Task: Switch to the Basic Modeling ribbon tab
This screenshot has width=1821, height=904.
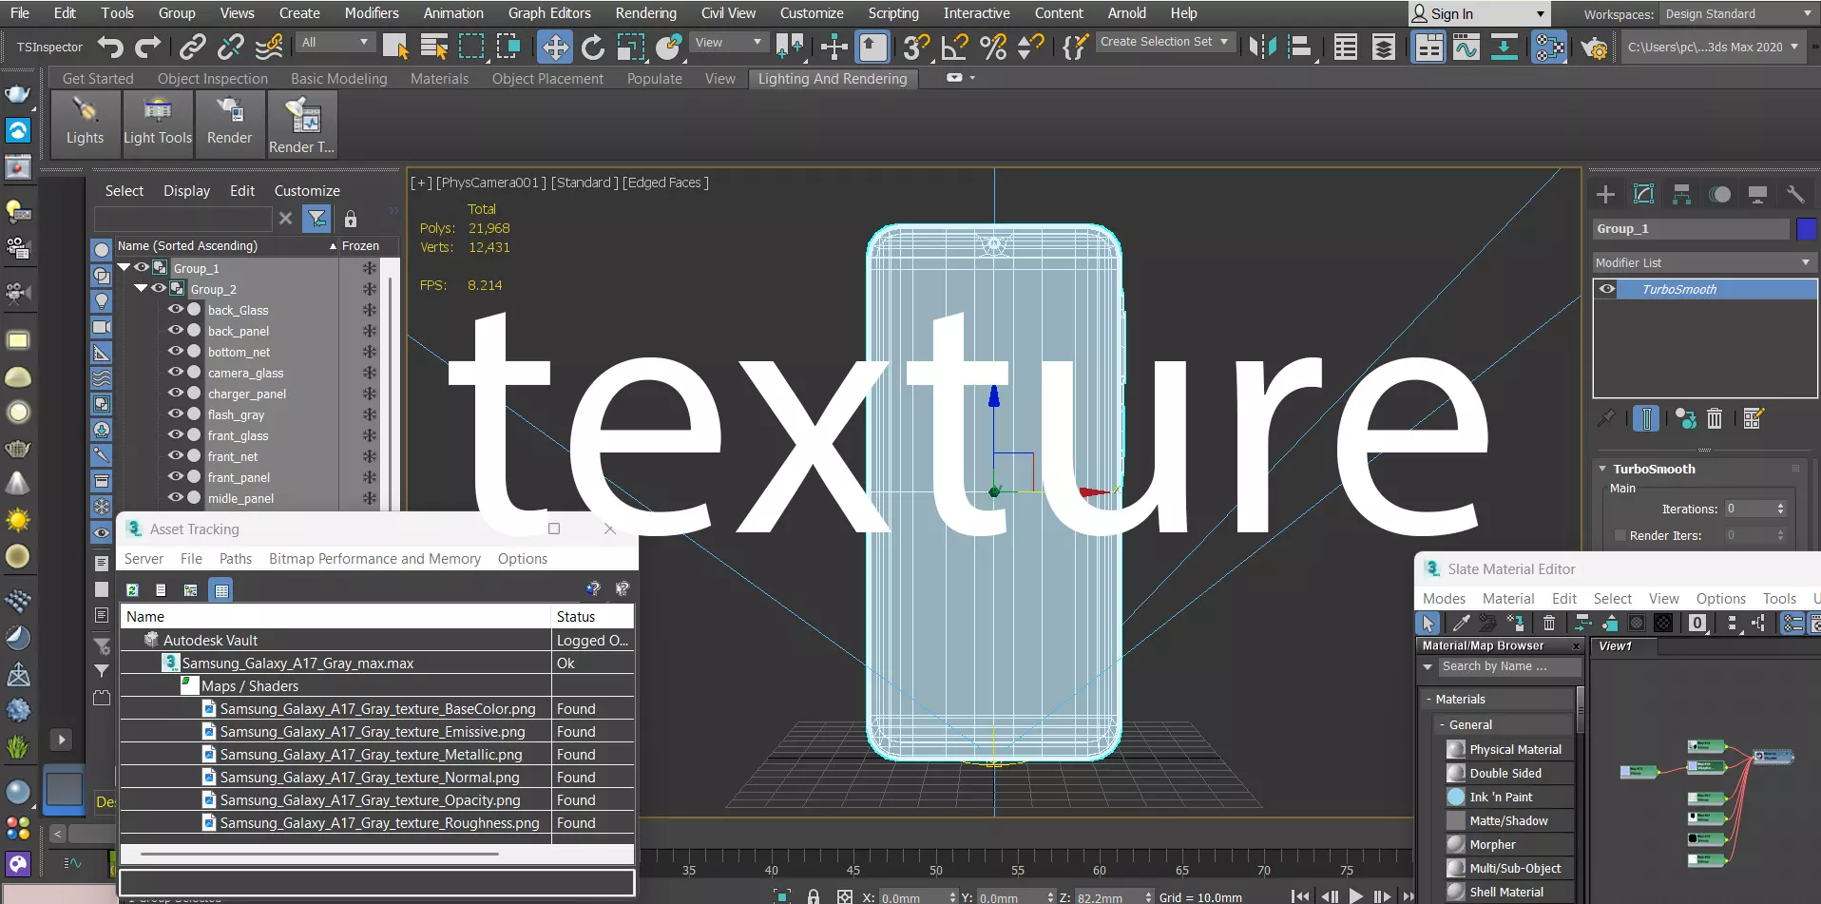Action: pyautogui.click(x=339, y=79)
